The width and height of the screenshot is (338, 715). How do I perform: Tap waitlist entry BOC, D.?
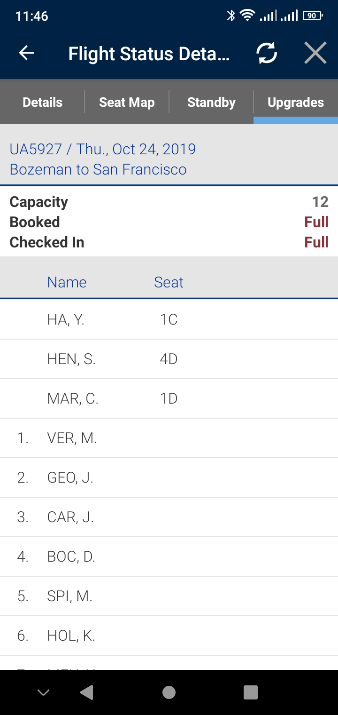[x=169, y=557]
